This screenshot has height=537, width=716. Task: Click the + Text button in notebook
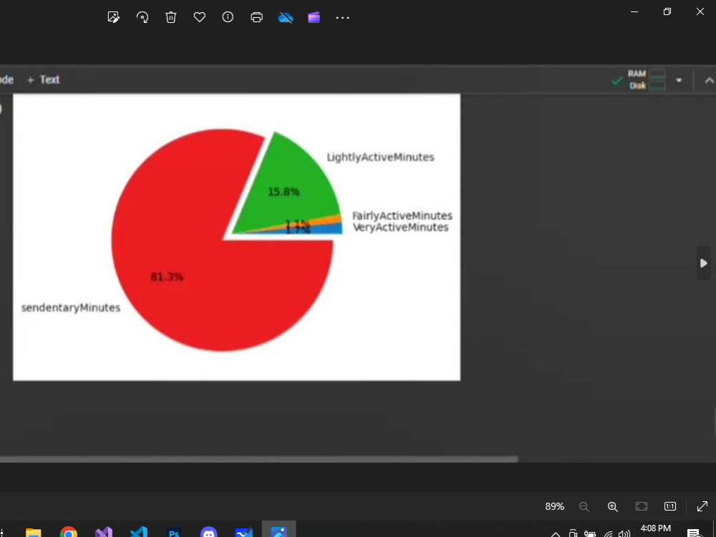[x=43, y=80]
